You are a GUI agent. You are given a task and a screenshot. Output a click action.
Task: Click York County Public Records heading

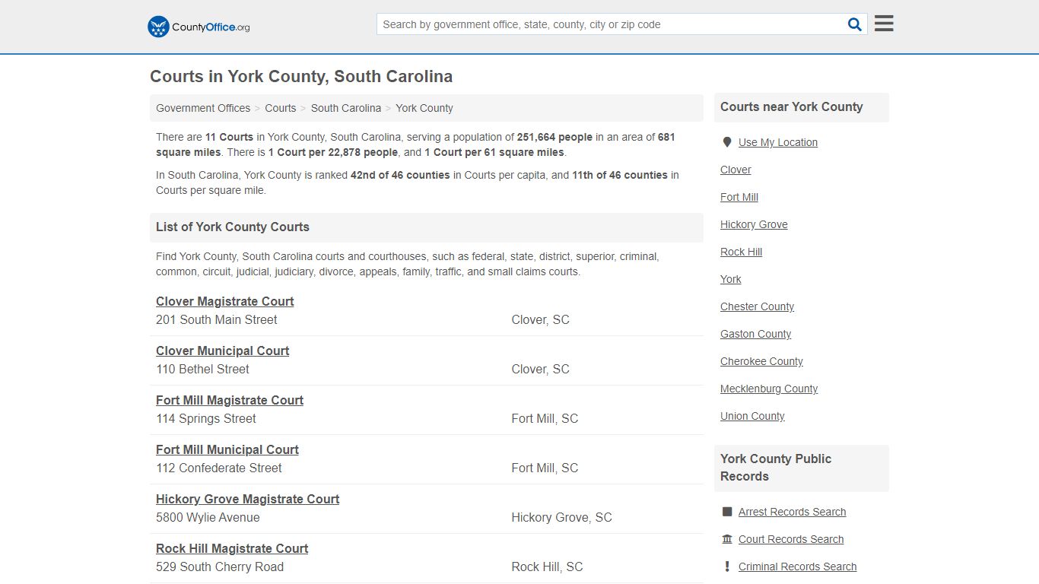coord(776,468)
